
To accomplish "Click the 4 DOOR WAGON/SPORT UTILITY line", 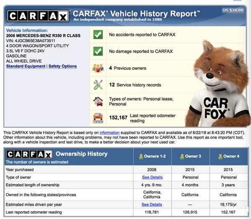I will tap(38, 46).
